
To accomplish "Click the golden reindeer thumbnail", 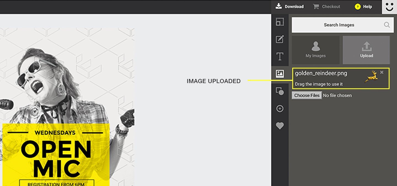I will (371, 76).
